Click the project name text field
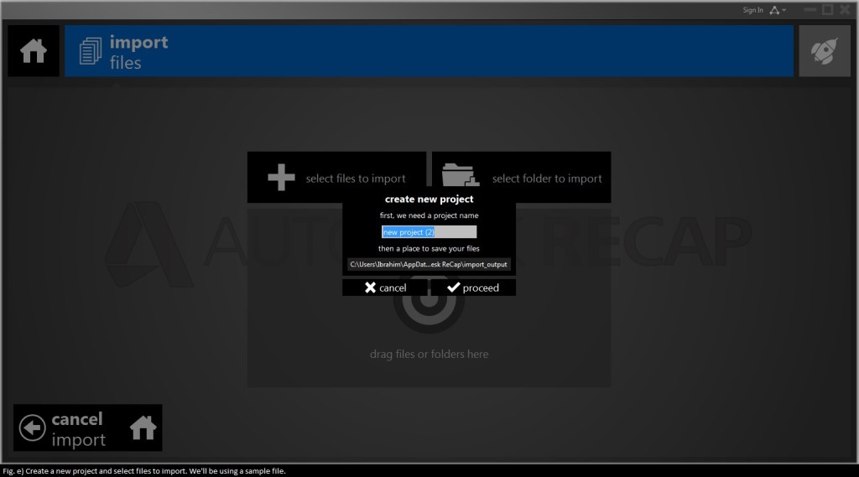The image size is (859, 477). point(429,232)
